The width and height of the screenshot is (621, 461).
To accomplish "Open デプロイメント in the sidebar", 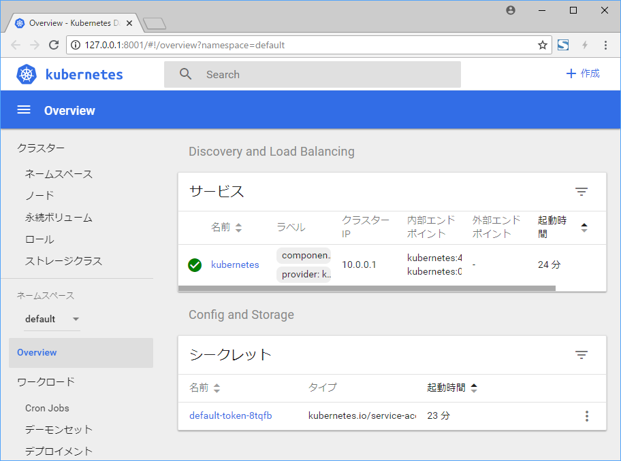I will tap(59, 451).
